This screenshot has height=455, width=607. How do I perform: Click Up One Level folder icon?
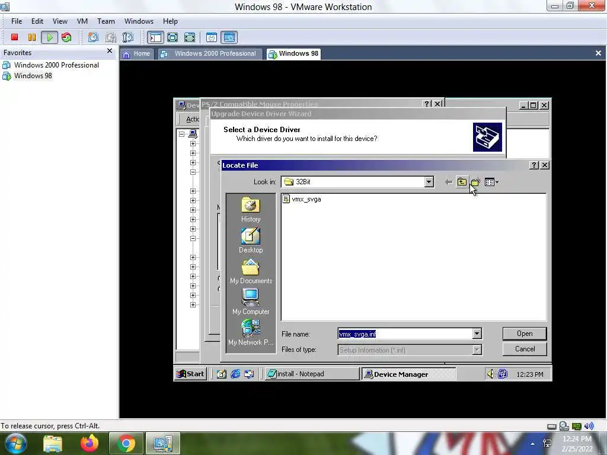click(462, 182)
